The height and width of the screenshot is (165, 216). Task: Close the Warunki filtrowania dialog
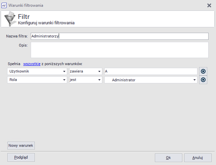pyautogui.click(x=209, y=5)
